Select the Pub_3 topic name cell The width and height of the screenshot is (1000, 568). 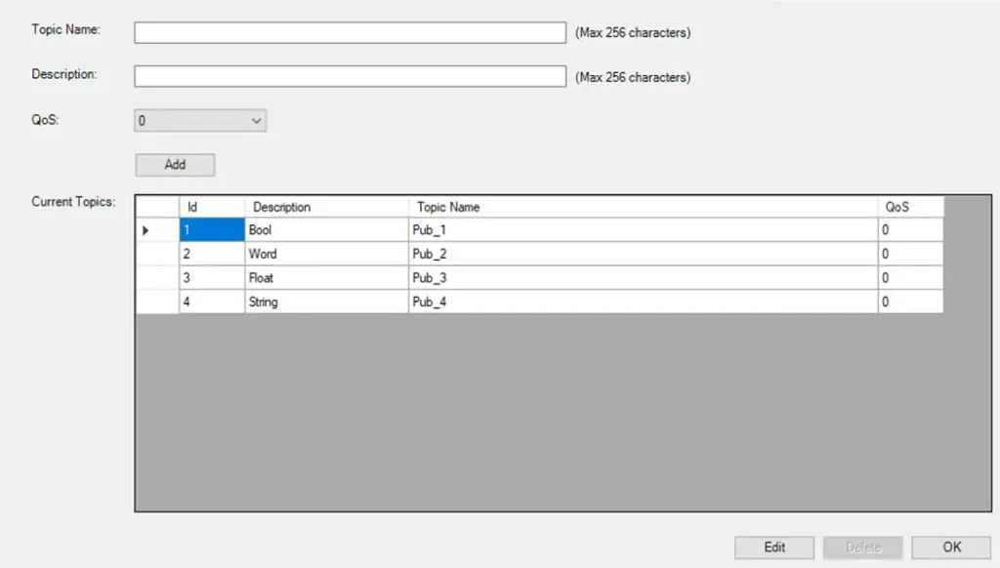643,278
